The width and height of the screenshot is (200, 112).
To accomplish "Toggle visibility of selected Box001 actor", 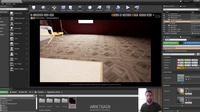I will click(x=164, y=21).
